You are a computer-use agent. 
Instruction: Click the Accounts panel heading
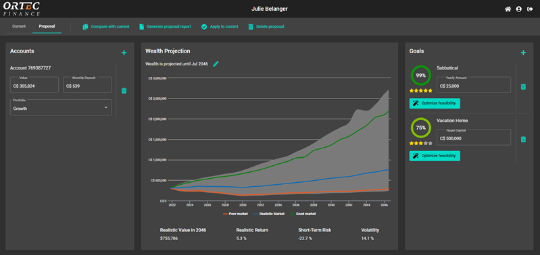tap(22, 51)
